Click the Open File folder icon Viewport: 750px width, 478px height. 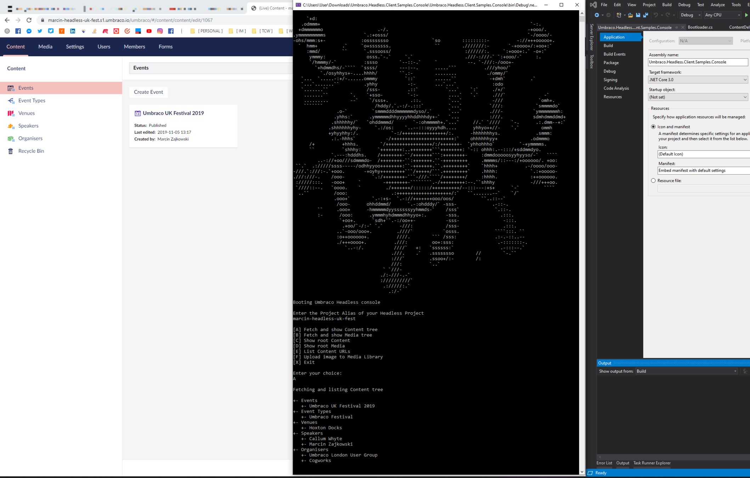point(630,15)
